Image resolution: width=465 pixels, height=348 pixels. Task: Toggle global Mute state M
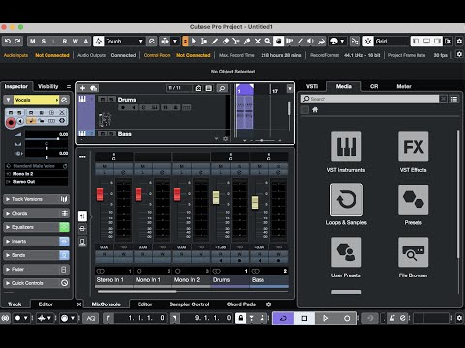coord(33,42)
